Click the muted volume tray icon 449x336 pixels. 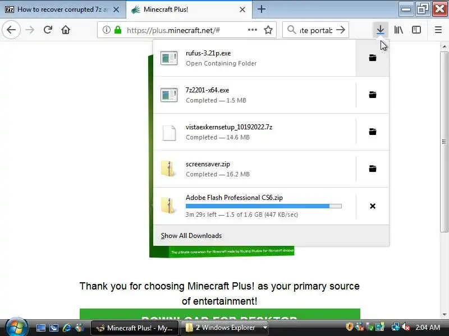[406, 327]
